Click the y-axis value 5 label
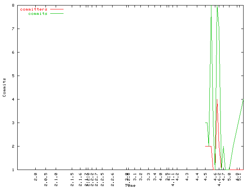Viewport: 251px width, 188px height. click(13, 76)
